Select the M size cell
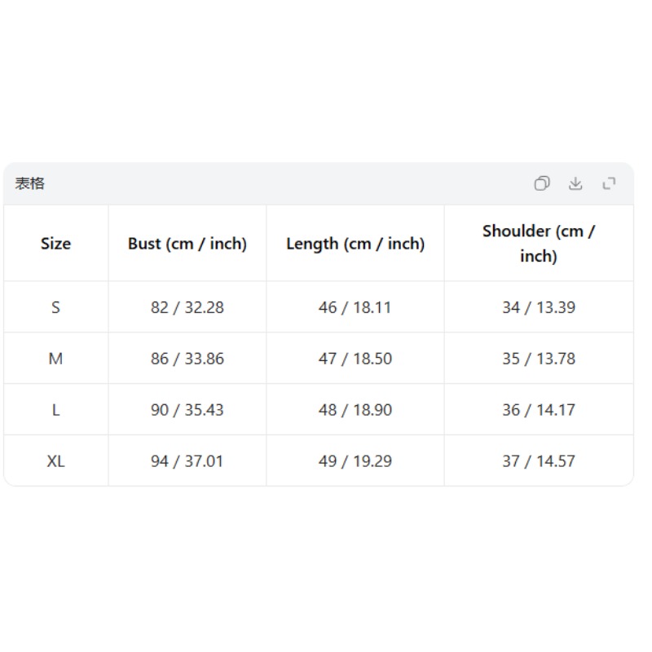Screen dimensions: 652x652 [55, 359]
